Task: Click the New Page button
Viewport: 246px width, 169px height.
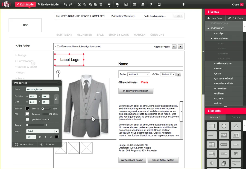Action: click(215, 18)
